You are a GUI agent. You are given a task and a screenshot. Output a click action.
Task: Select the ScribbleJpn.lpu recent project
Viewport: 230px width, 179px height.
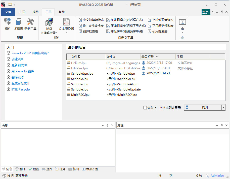coord(78,74)
